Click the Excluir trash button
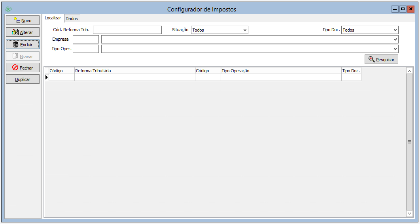The height and width of the screenshot is (224, 420). [23, 44]
